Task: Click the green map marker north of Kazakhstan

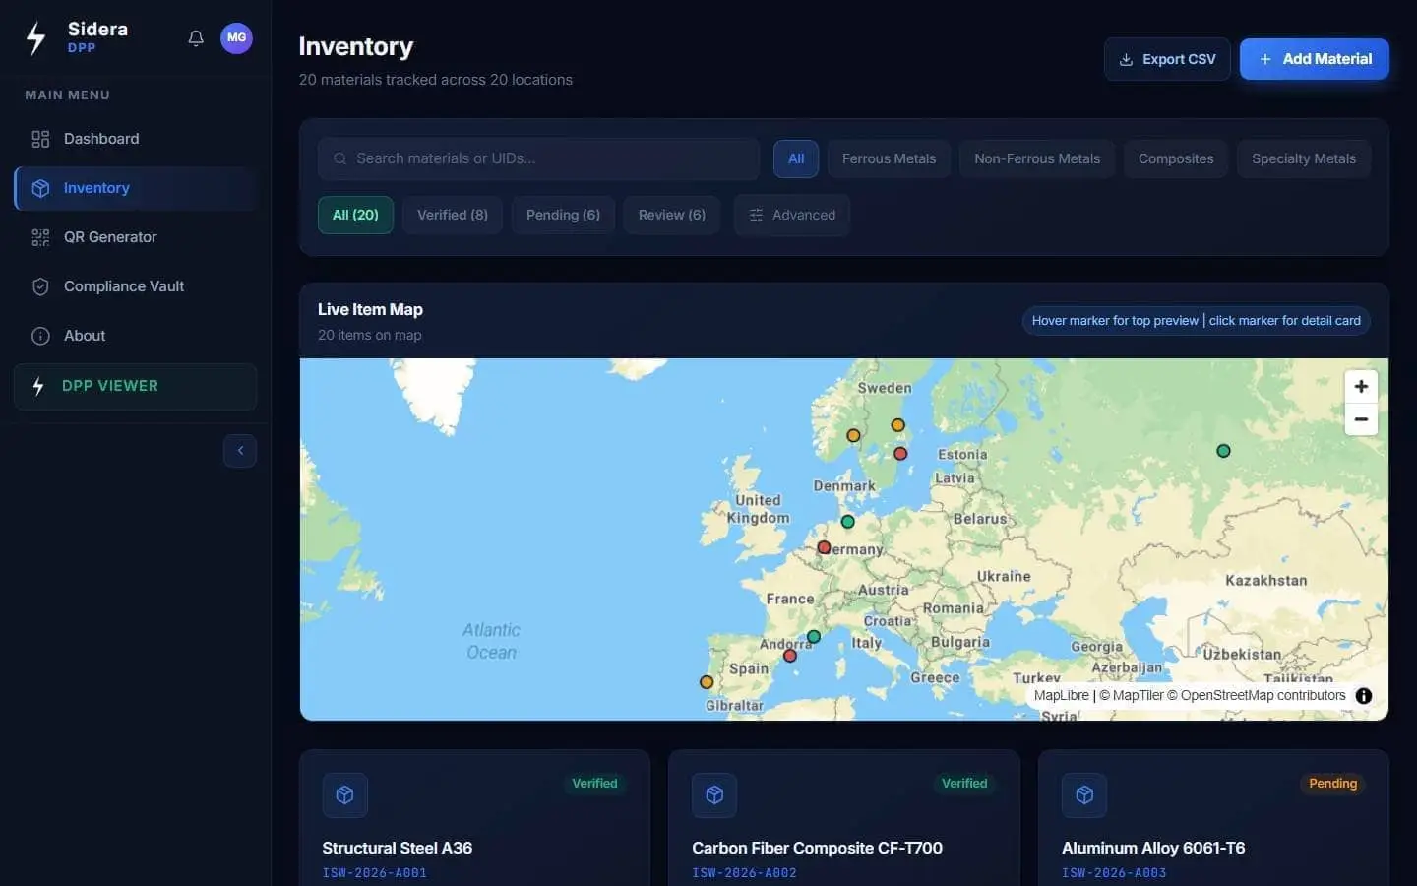Action: pyautogui.click(x=1223, y=451)
